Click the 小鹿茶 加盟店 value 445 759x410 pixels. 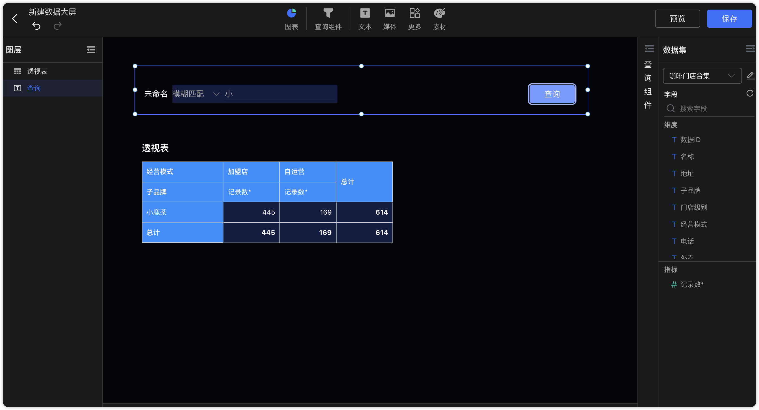coord(251,212)
